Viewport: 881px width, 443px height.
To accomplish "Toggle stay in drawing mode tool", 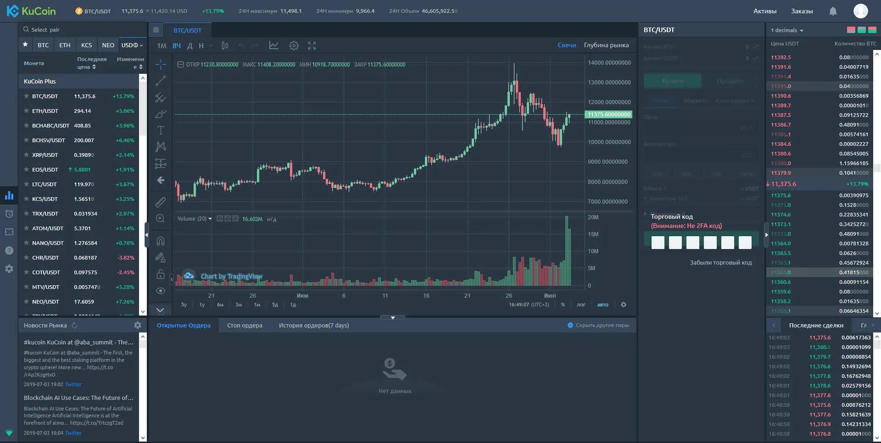I will click(161, 258).
